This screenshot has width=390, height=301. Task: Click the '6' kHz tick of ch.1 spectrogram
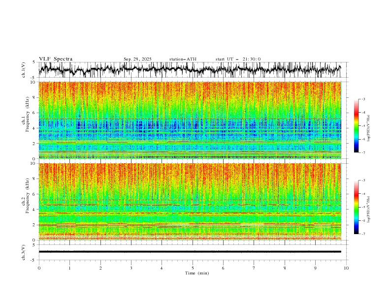click(x=35, y=113)
